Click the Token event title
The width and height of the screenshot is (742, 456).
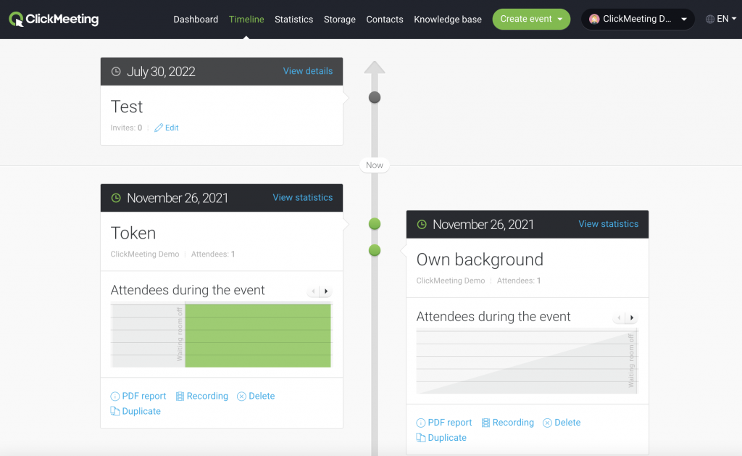pos(133,233)
